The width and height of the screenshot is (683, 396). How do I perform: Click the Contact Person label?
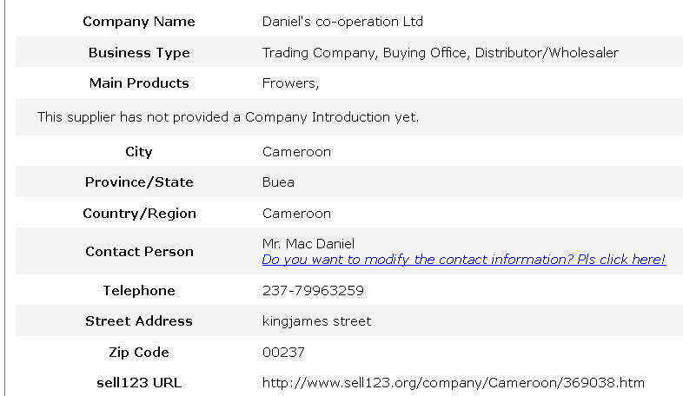(x=139, y=252)
